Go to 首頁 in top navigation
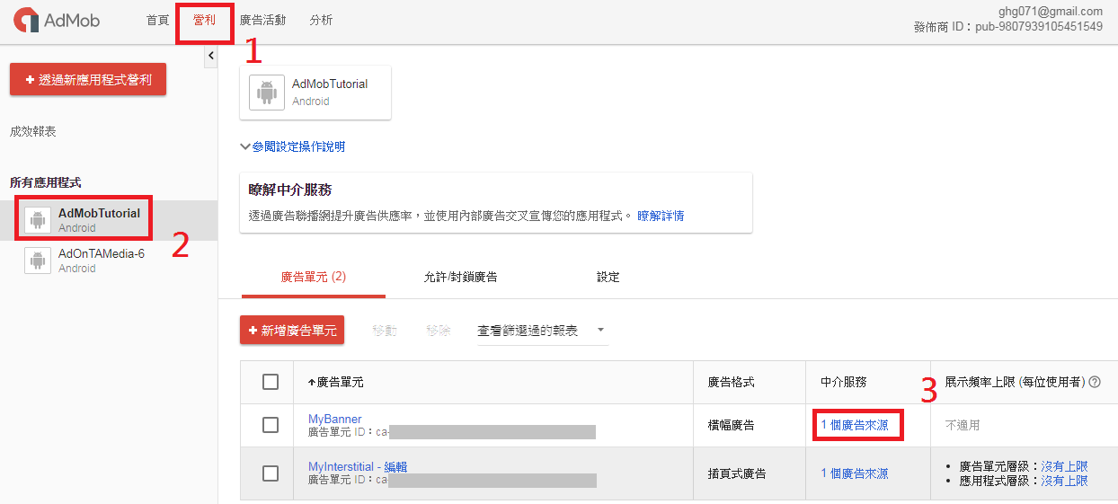 (157, 20)
